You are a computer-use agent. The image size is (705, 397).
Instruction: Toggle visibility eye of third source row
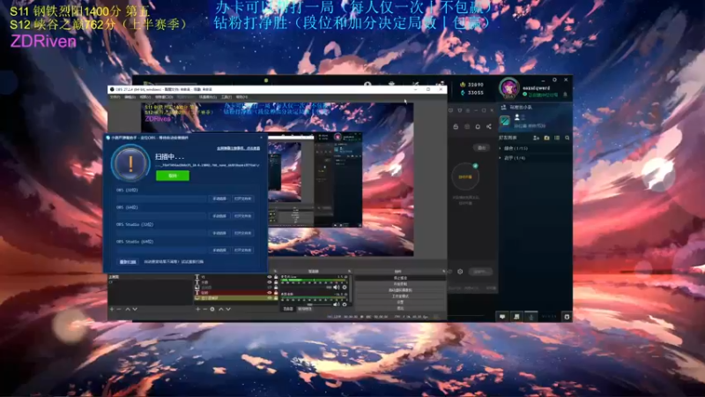click(270, 288)
